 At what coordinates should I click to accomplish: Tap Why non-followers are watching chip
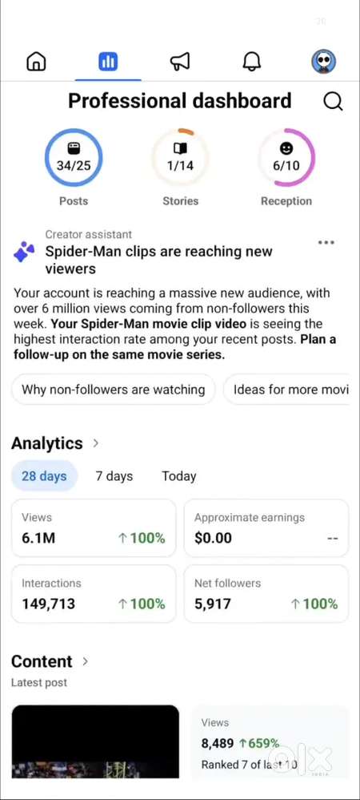pos(113,390)
